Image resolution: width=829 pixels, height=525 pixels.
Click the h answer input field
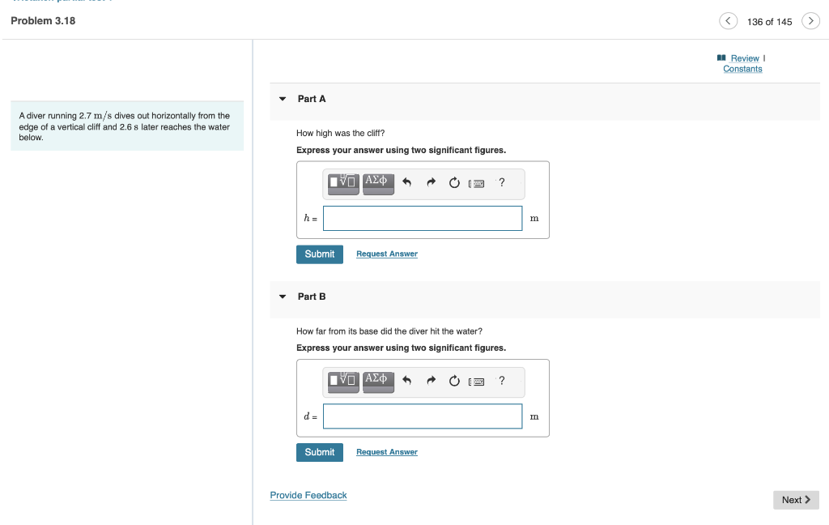pyautogui.click(x=423, y=218)
